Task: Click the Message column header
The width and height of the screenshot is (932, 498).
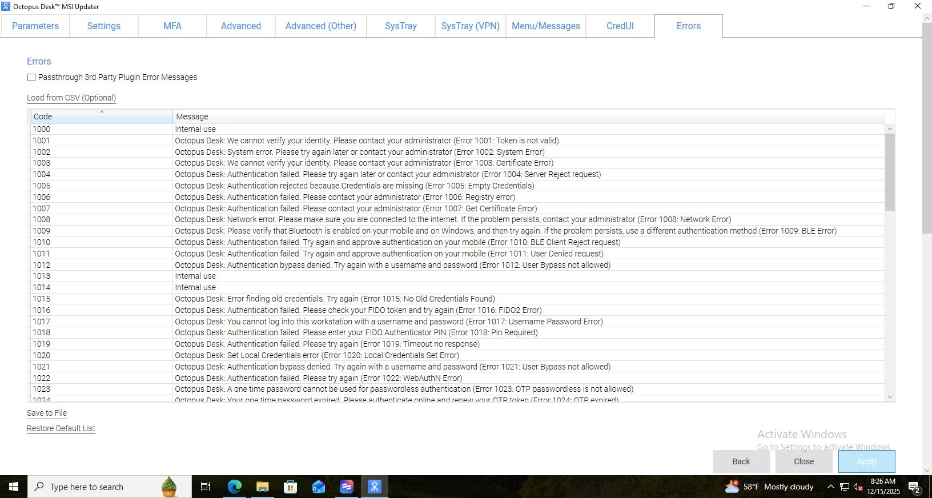Action: [529, 117]
